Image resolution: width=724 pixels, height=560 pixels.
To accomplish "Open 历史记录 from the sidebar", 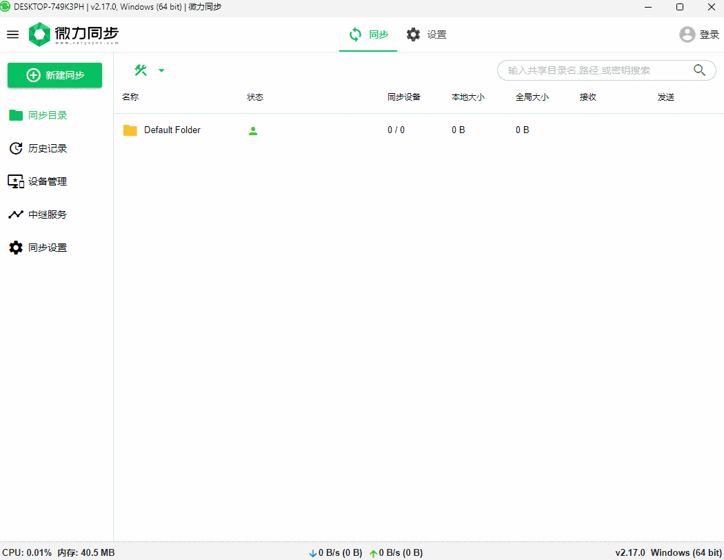I will point(15,148).
